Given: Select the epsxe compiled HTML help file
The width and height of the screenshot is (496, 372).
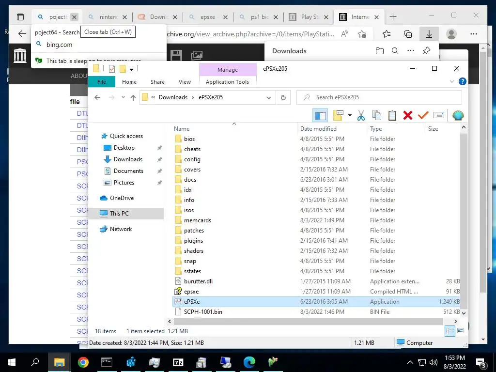Looking at the screenshot, I should pyautogui.click(x=191, y=292).
